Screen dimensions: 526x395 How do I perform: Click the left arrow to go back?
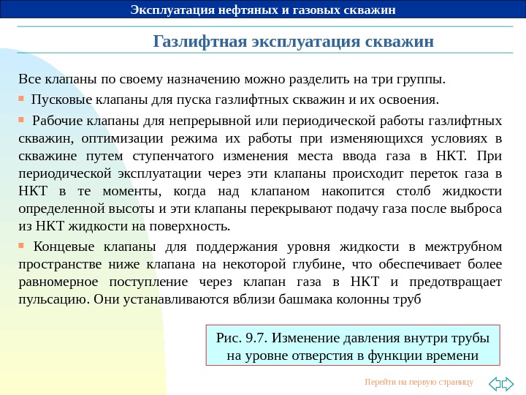[x=495, y=383]
